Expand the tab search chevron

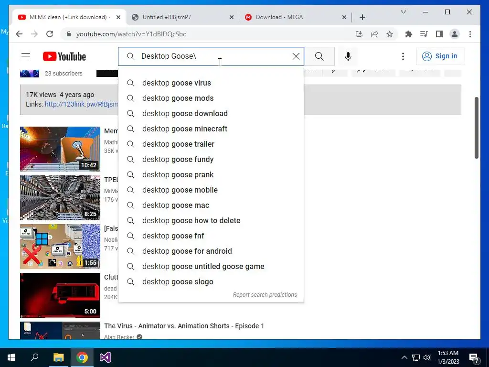click(x=403, y=12)
